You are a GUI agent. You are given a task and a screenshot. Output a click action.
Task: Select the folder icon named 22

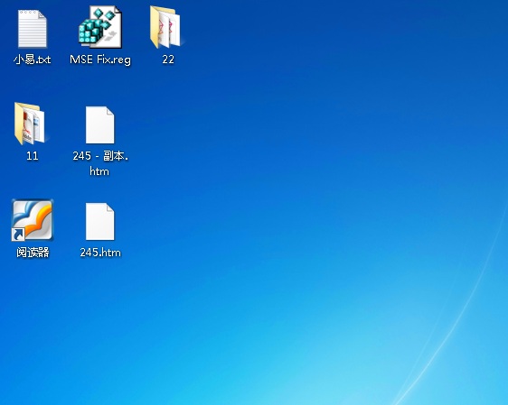(165, 27)
